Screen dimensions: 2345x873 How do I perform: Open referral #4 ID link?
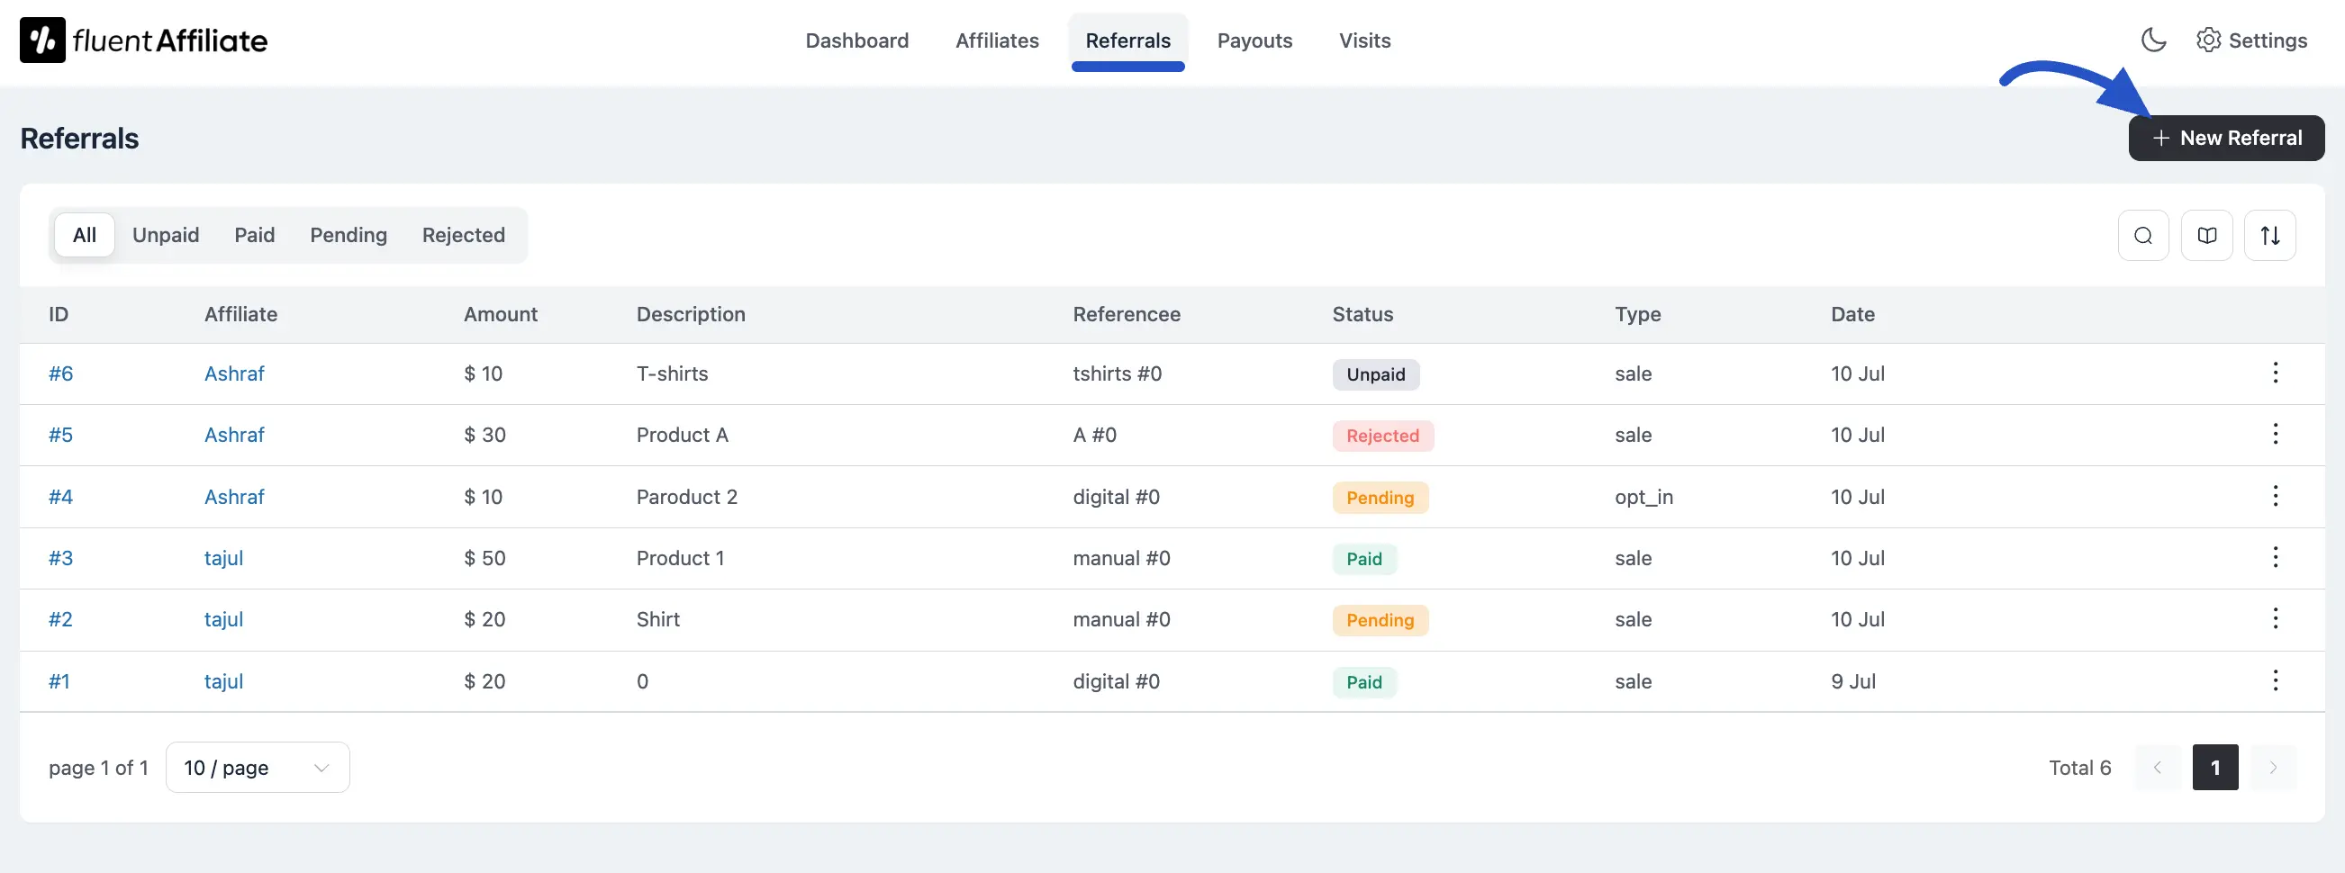click(x=61, y=497)
